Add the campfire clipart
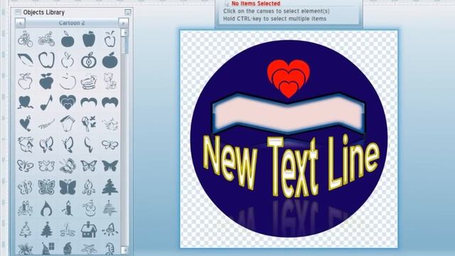 [x=89, y=187]
